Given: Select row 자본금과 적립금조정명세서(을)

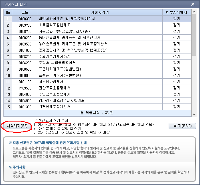Looking at the screenshot, I should tap(97, 31).
